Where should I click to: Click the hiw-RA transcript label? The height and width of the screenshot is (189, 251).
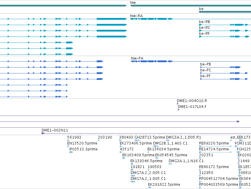click(x=136, y=16)
